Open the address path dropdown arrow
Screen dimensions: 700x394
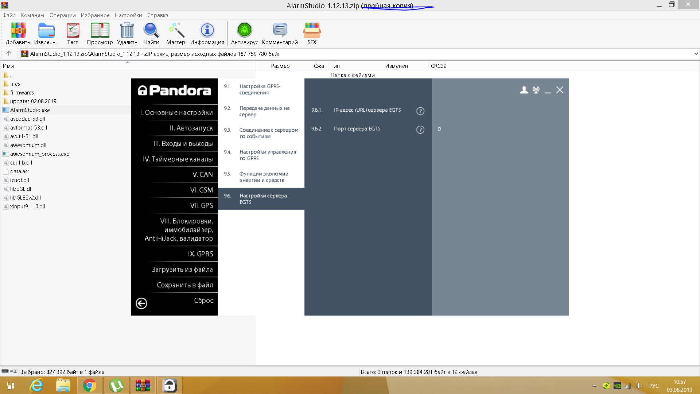(696, 54)
